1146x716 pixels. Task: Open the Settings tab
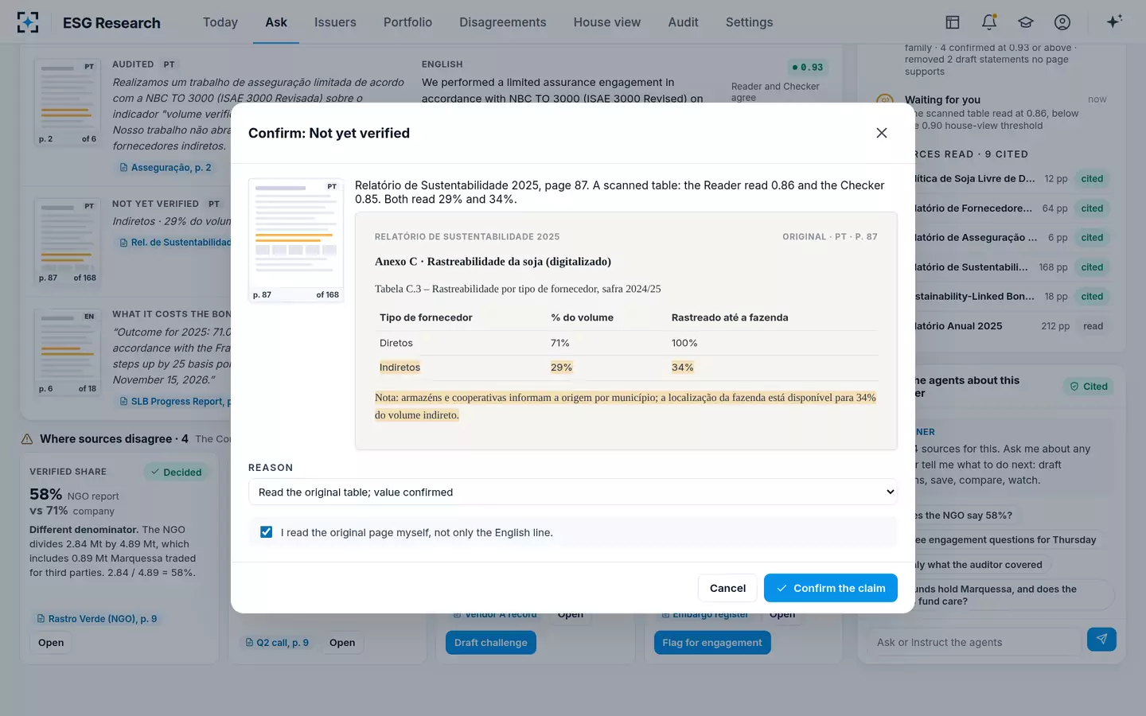750,22
